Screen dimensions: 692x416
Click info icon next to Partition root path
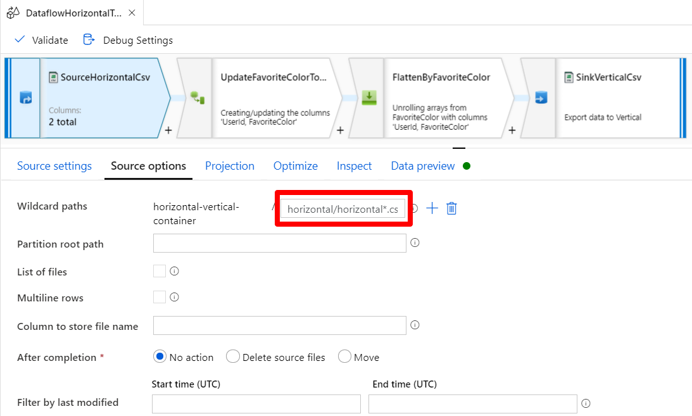tap(415, 243)
